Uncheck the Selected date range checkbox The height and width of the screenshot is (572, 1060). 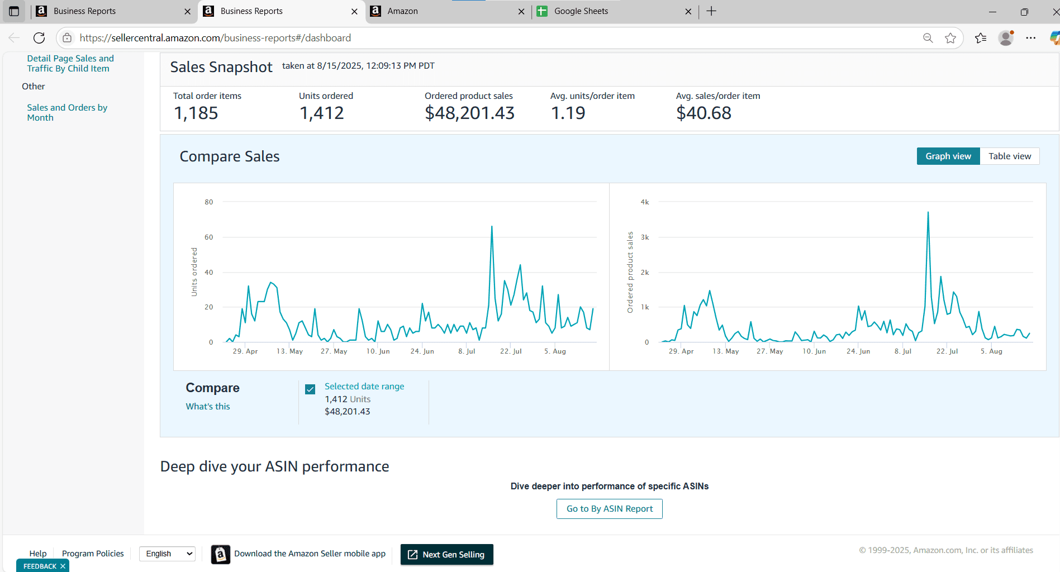(x=310, y=389)
